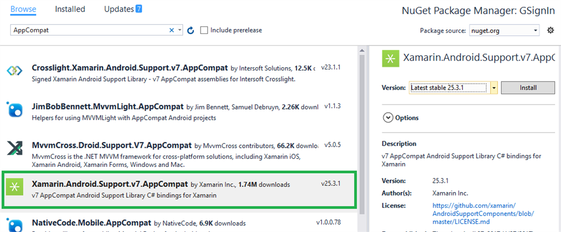Click the MvvmCross package icon
Viewport: 561px width, 232px height.
pyautogui.click(x=14, y=149)
